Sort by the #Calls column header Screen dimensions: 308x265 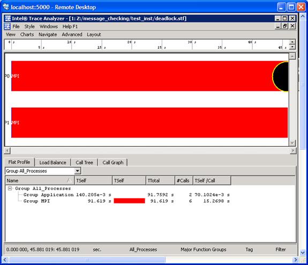184,180
